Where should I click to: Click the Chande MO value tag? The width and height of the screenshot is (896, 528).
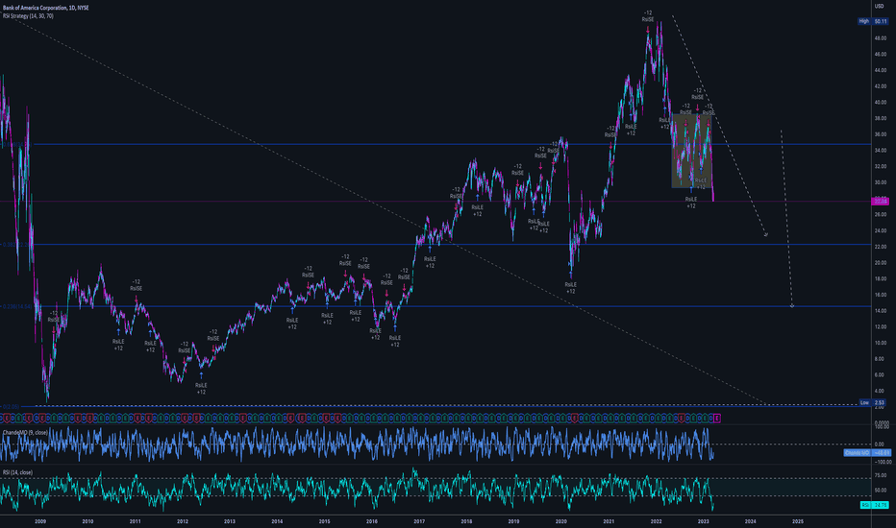867,453
